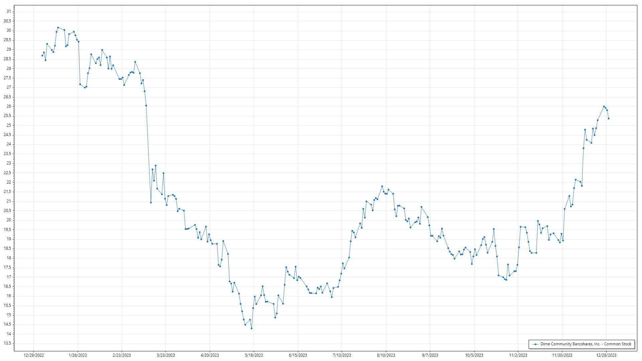Screen dimensions: 642x361
Task: Click the 5/18/2023 x-axis label
Action: tap(254, 355)
